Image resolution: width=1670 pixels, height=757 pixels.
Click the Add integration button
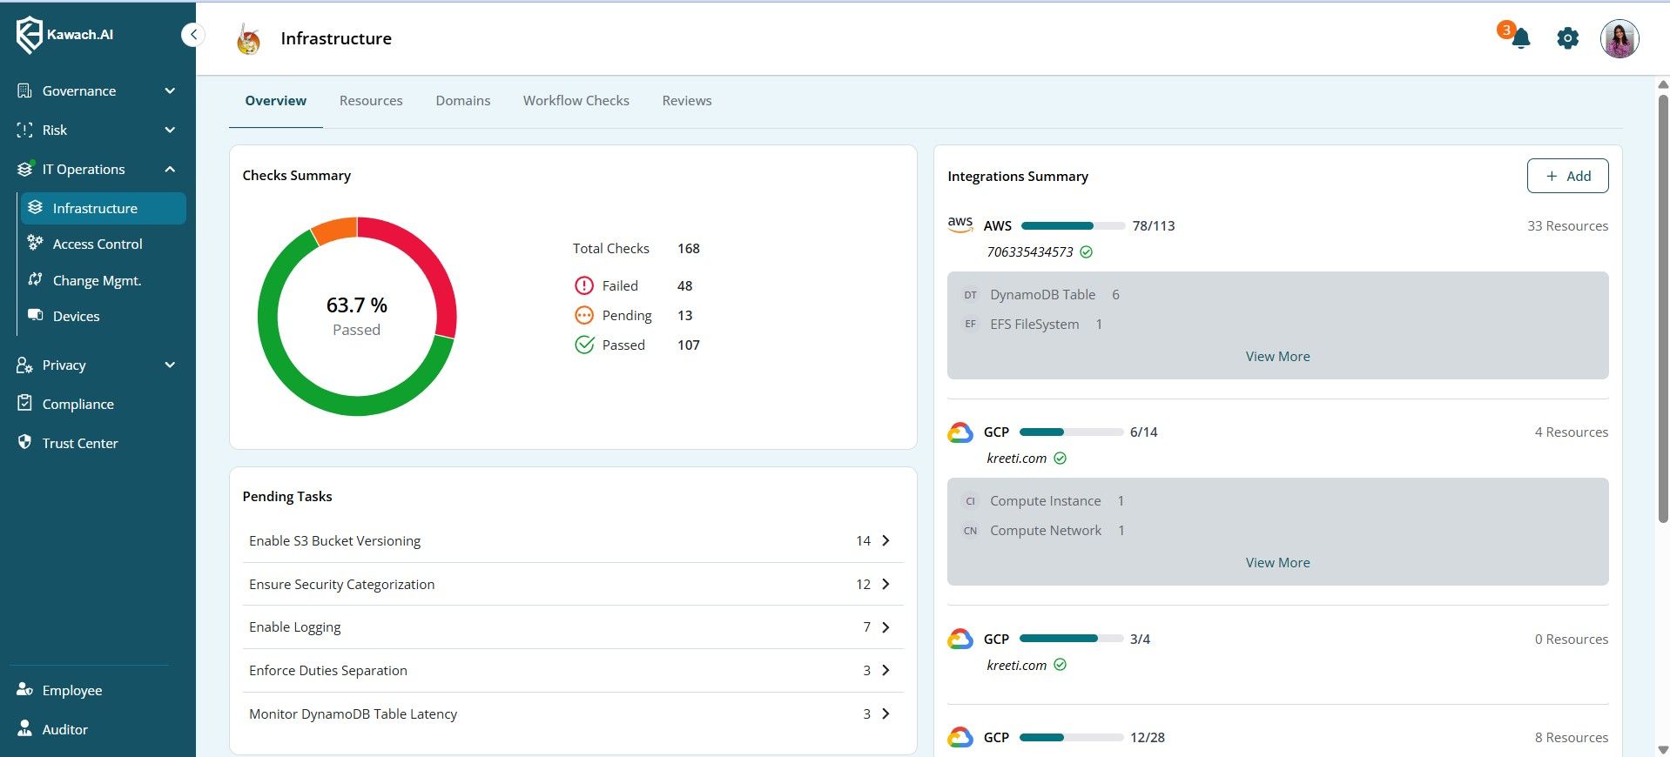point(1567,176)
